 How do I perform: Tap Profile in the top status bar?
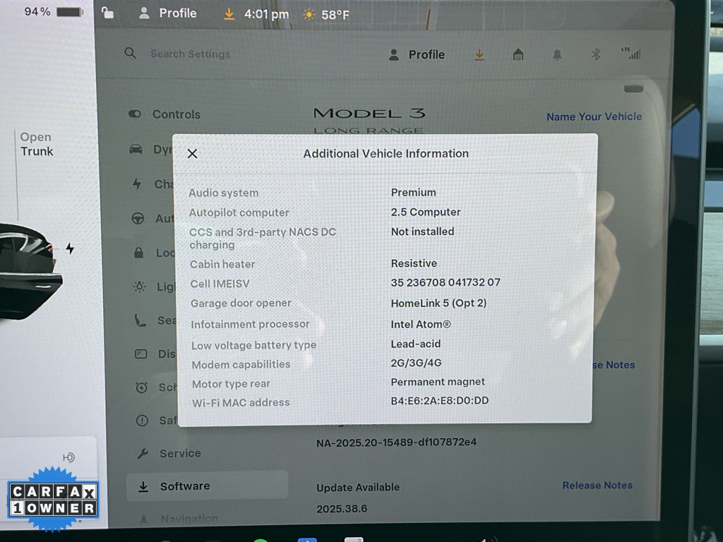click(169, 13)
